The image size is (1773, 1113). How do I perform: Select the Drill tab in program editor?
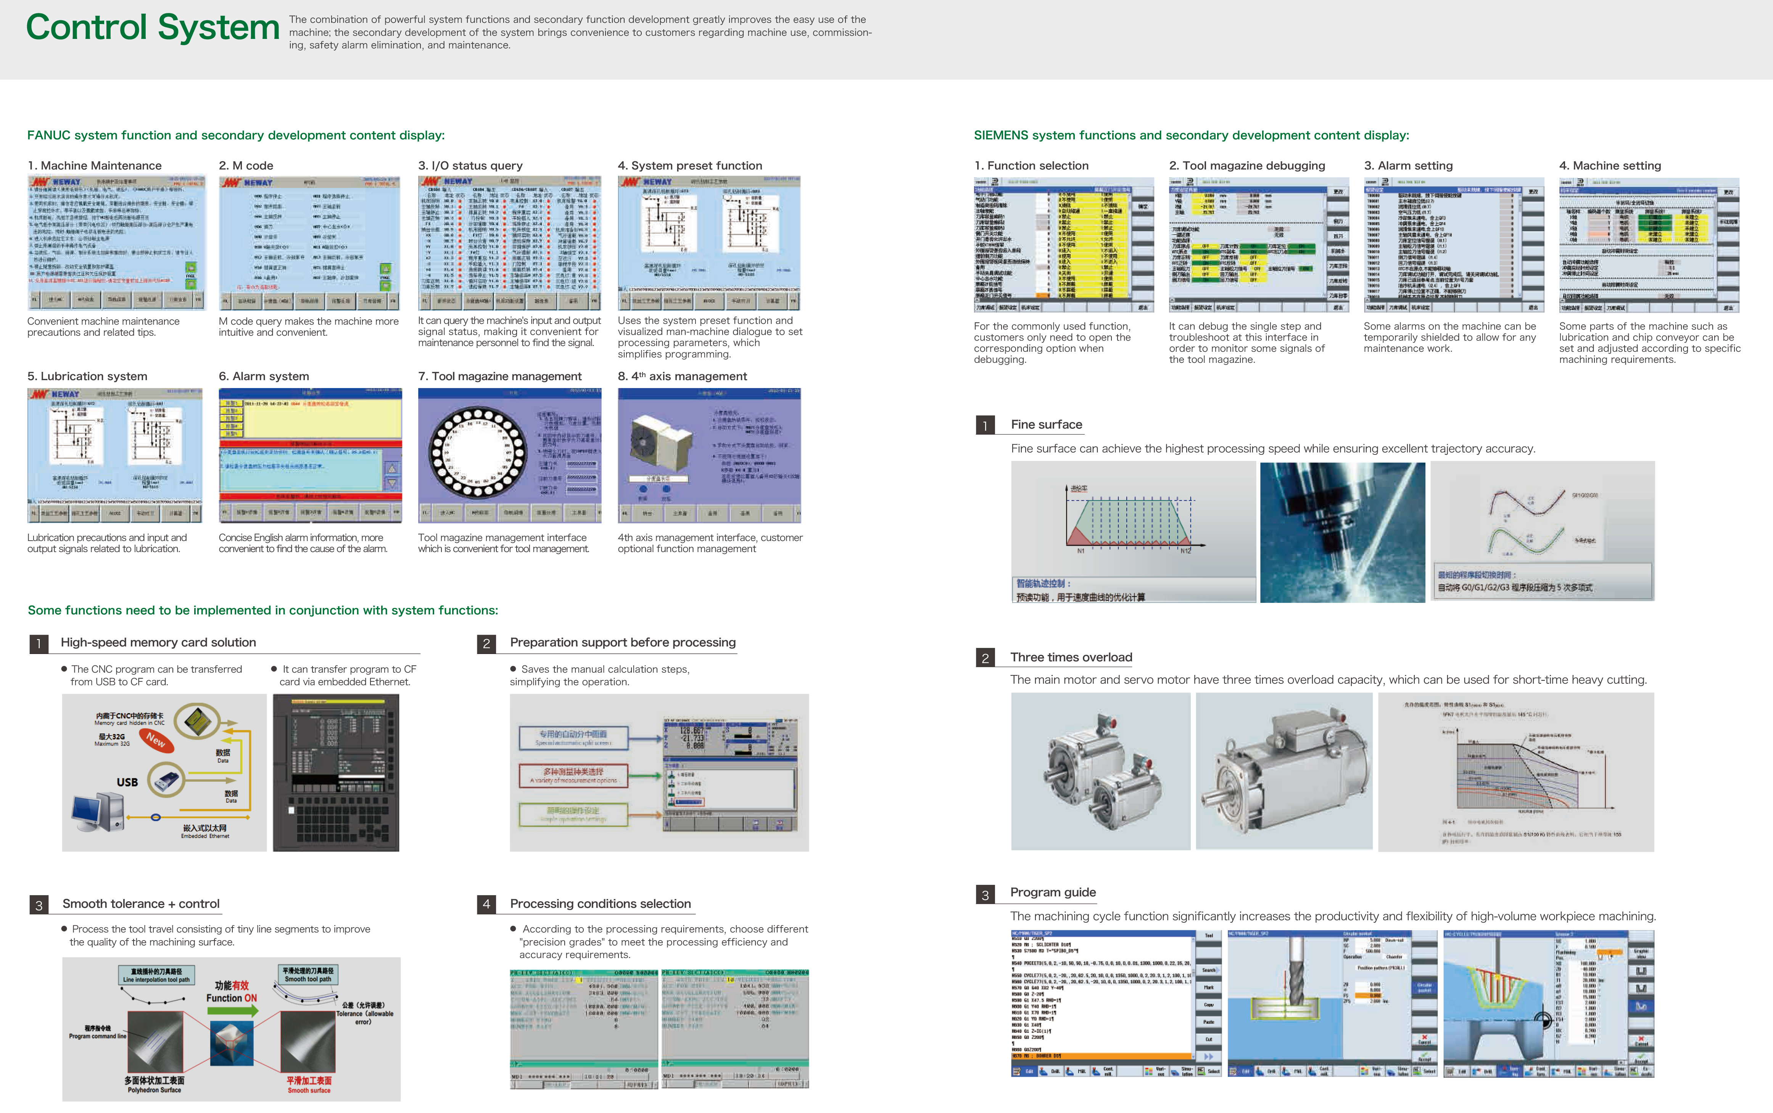pyautogui.click(x=1051, y=1072)
